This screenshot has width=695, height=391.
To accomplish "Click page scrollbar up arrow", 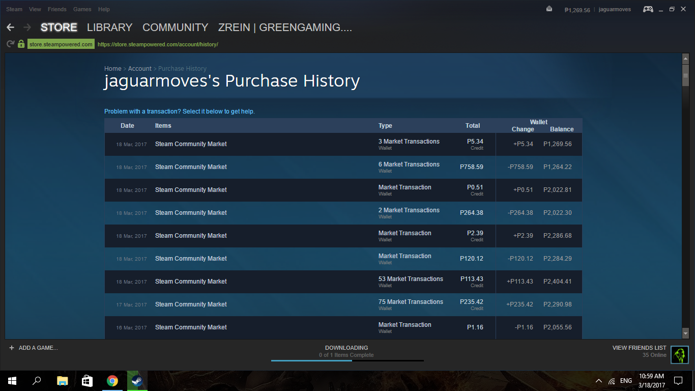I will [x=685, y=59].
